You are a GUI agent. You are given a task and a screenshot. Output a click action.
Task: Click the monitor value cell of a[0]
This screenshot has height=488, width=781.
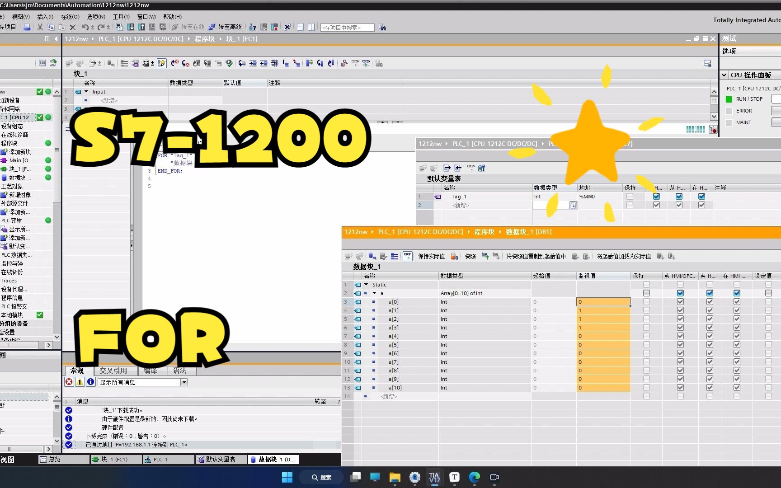pos(603,302)
